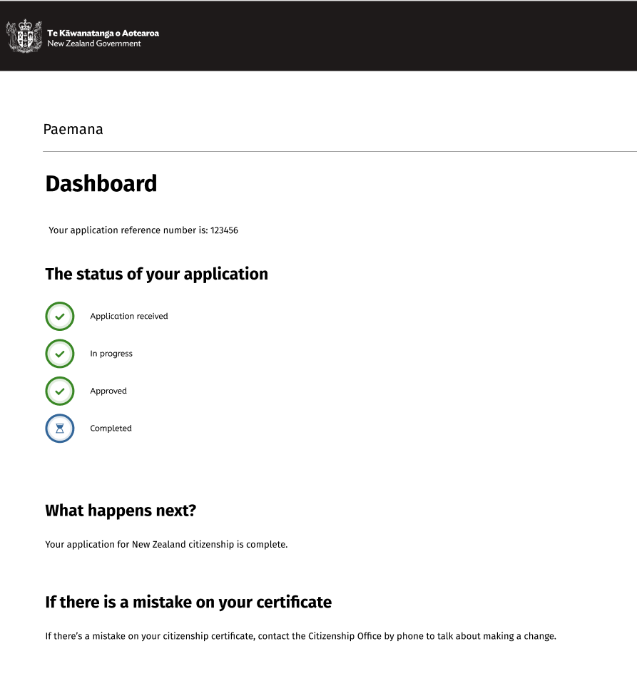637x676 pixels.
Task: Click the In progress green checkmark icon
Action: pos(60,354)
